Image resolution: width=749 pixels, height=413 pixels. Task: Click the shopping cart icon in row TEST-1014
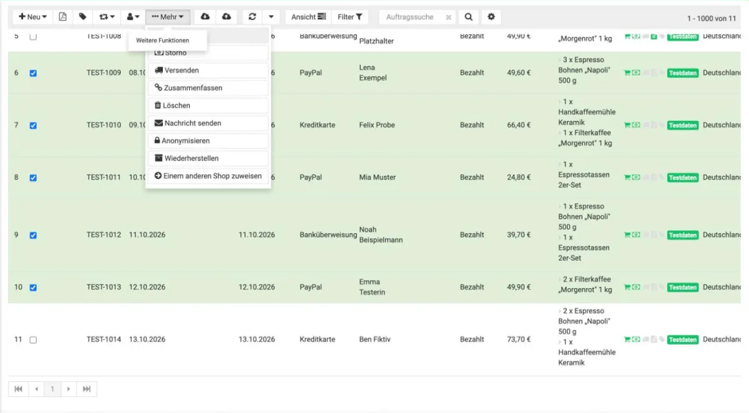click(627, 340)
